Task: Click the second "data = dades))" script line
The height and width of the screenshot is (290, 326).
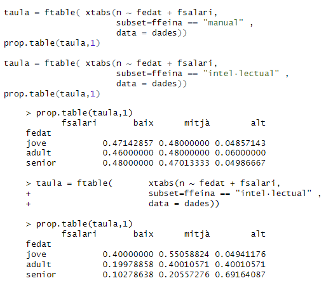Action: pyautogui.click(x=151, y=84)
